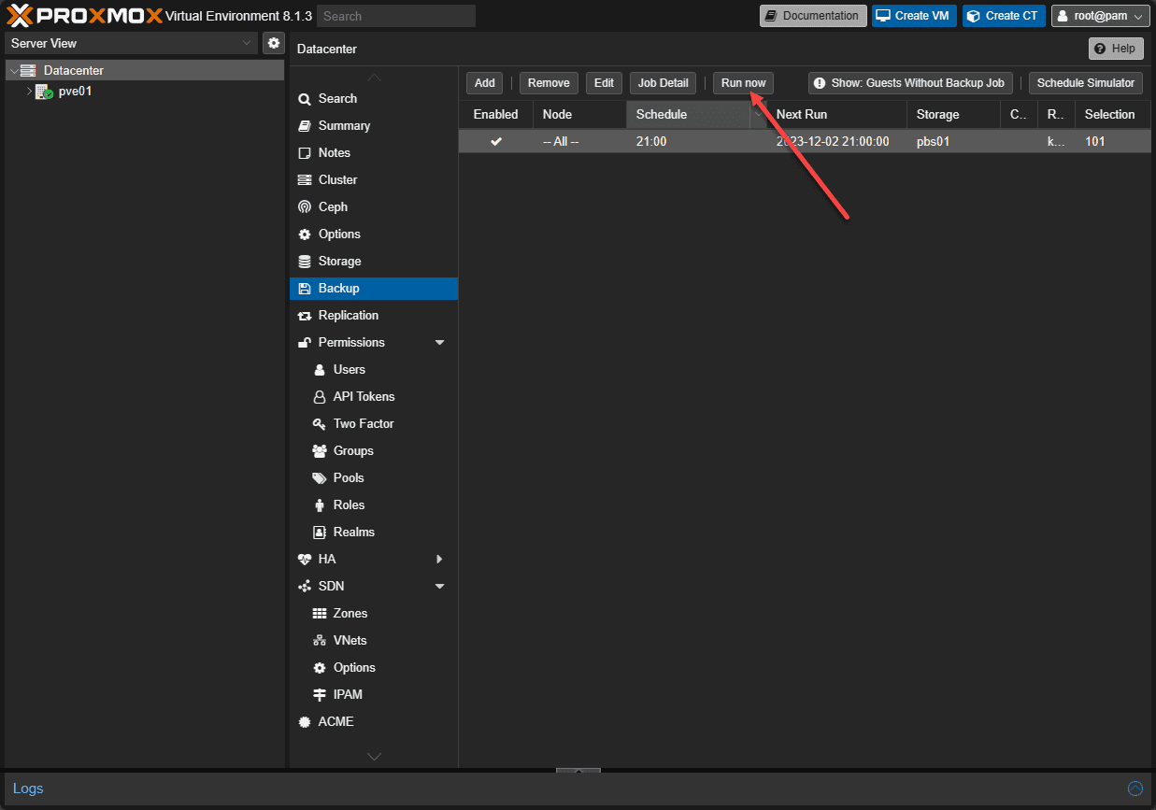
Task: Open the Documentation button
Action: pos(812,16)
